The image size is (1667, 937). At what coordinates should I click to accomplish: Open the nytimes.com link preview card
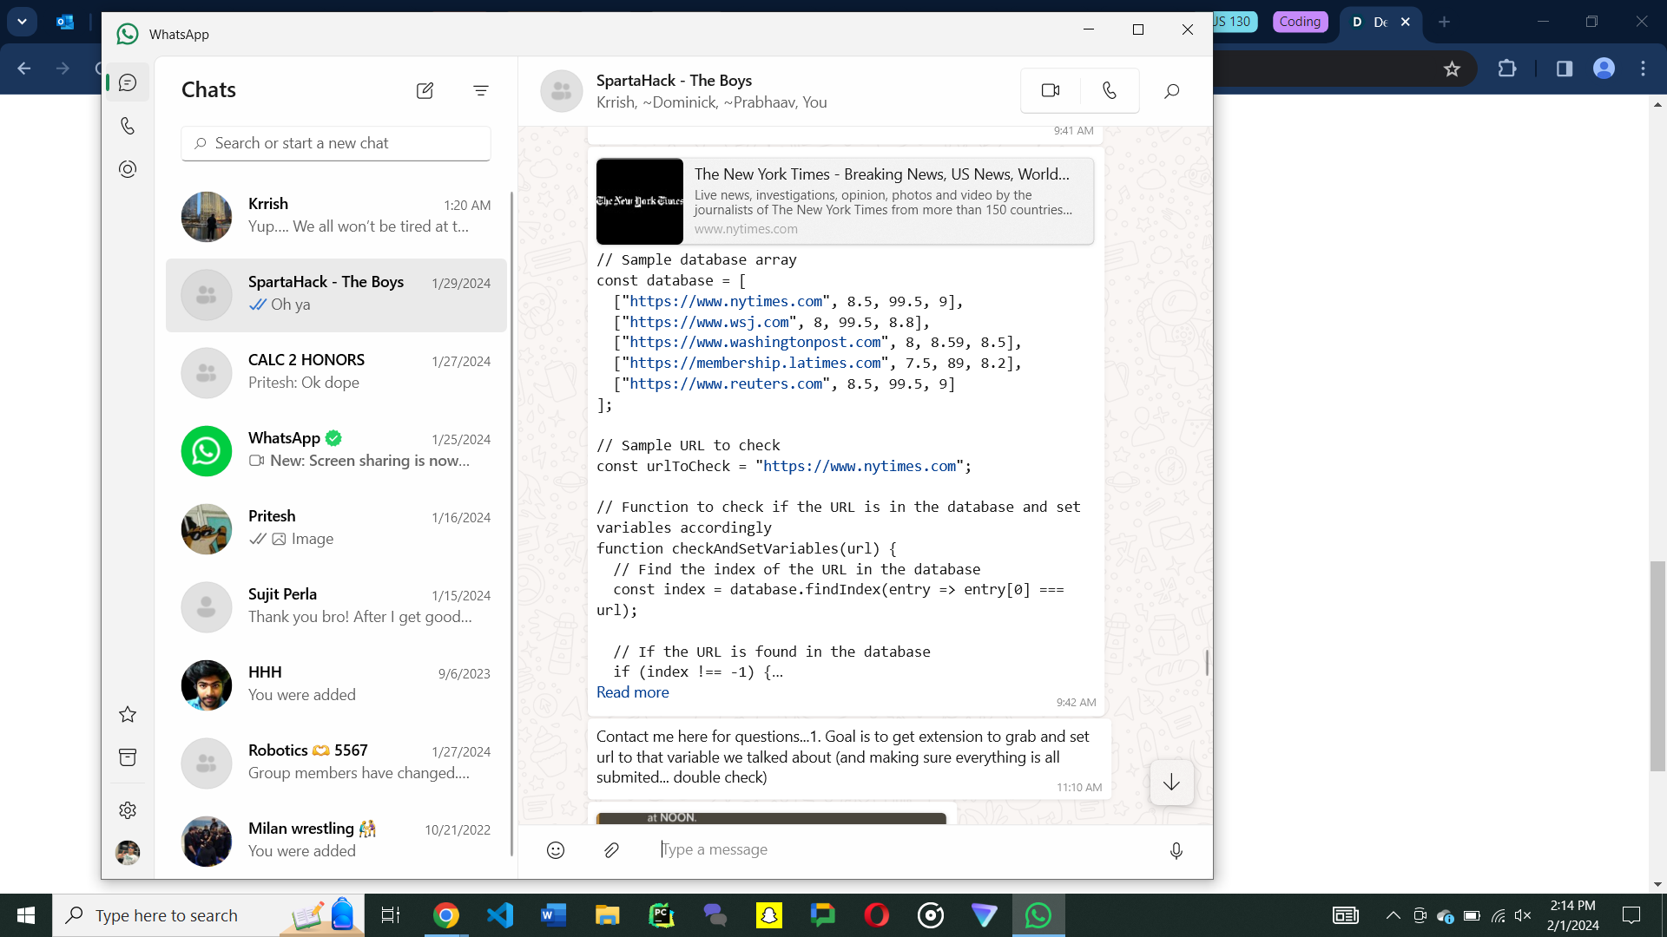[844, 201]
